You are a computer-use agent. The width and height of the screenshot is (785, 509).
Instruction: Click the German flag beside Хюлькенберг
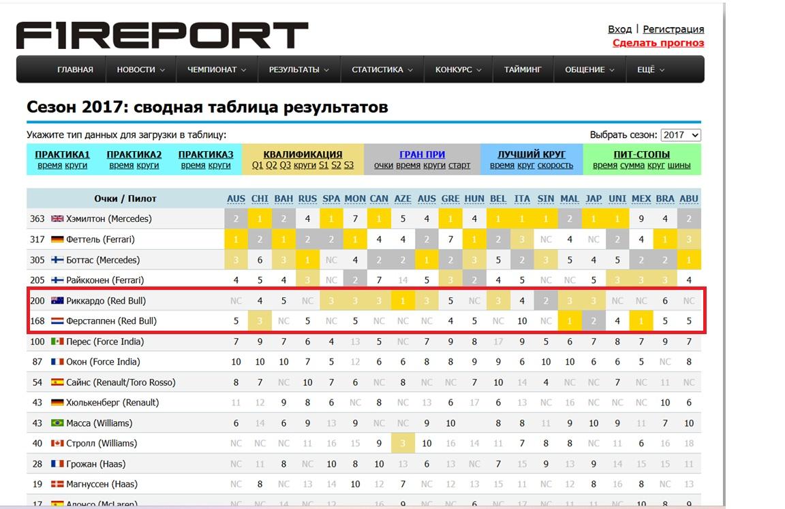(57, 402)
